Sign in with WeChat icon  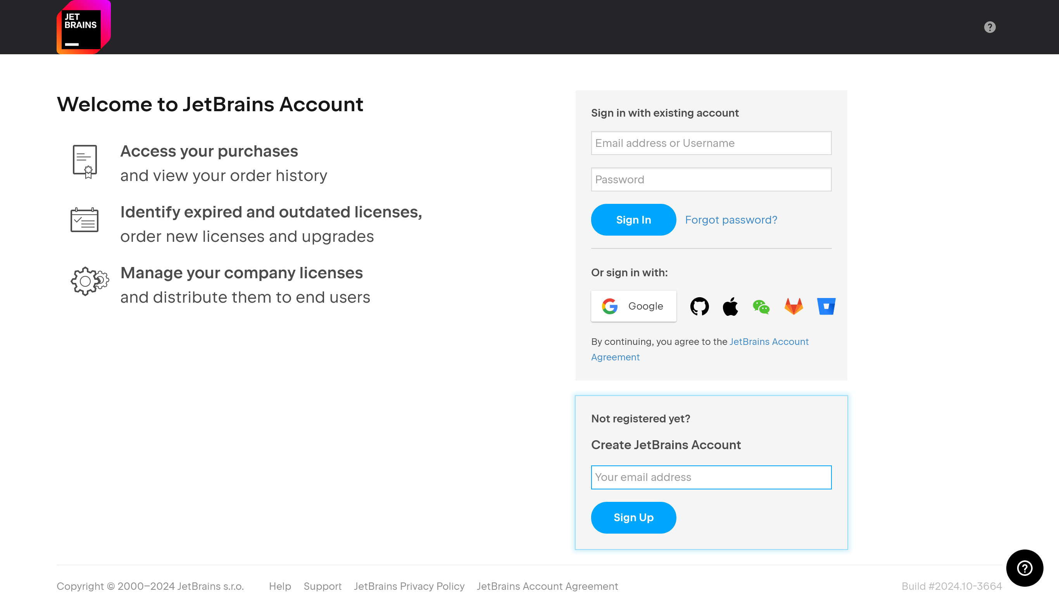[761, 307]
